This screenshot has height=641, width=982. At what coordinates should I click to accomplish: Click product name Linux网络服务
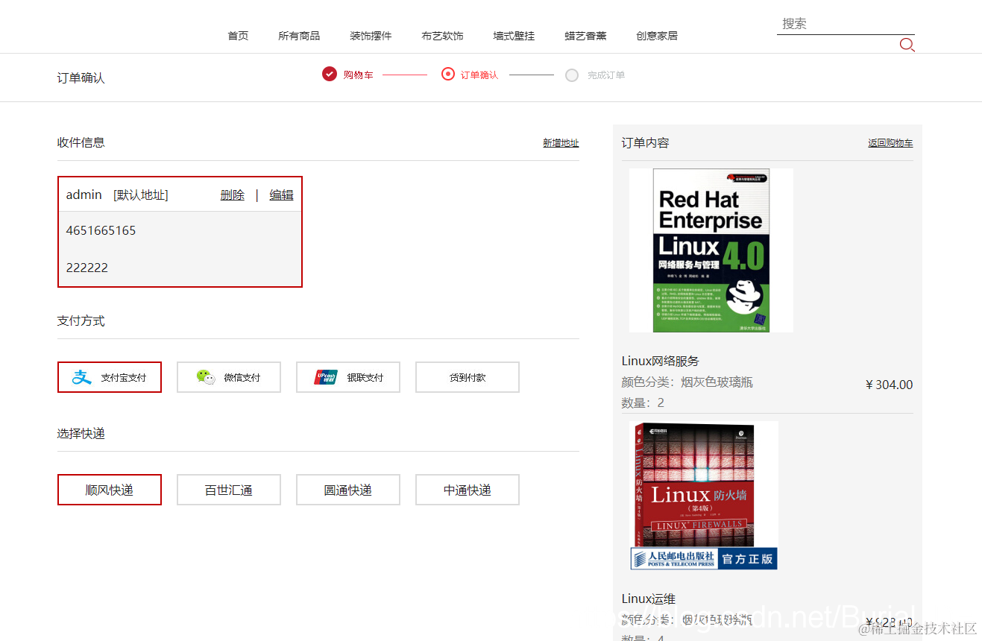click(x=661, y=361)
